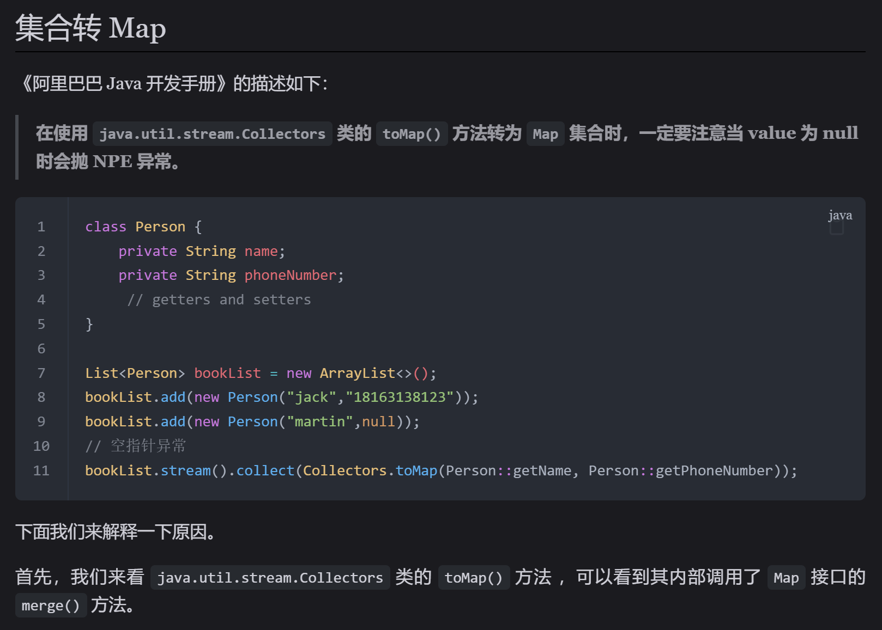This screenshot has height=630, width=882.
Task: Click java.util.stream.Collectors chip in the bottom paragraph
Action: point(270,577)
